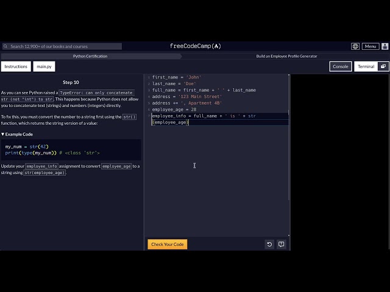Image resolution: width=390 pixels, height=292 pixels.
Task: Click the Step 10 heading
Action: click(x=71, y=83)
